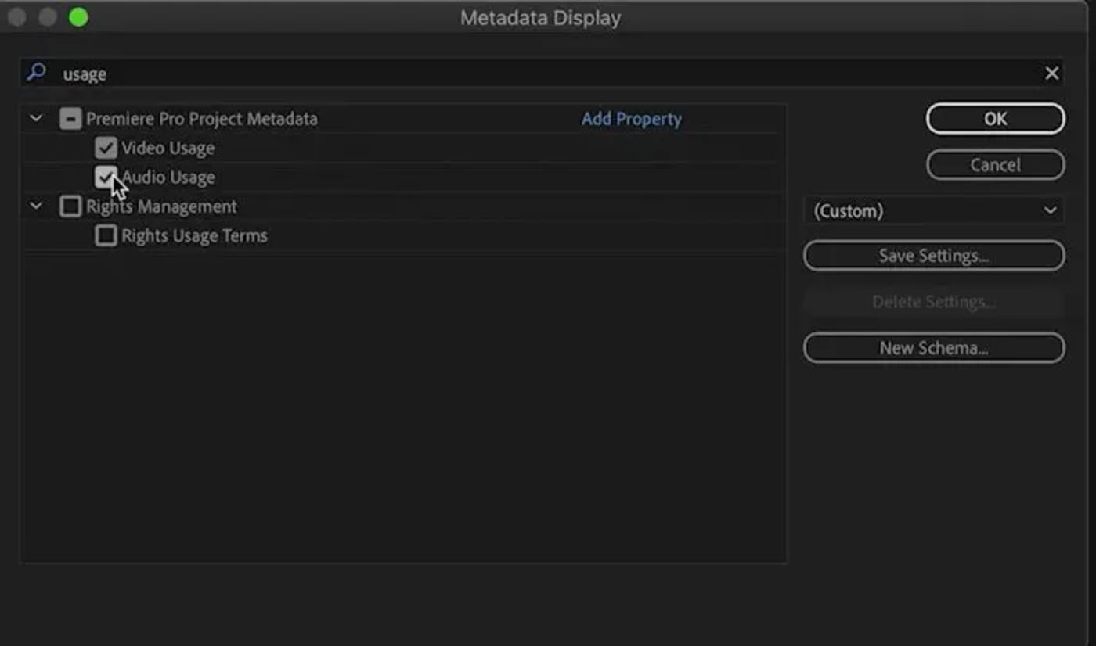Collapse the Premiere Pro Project Metadata group
The height and width of the screenshot is (646, 1096).
36,119
